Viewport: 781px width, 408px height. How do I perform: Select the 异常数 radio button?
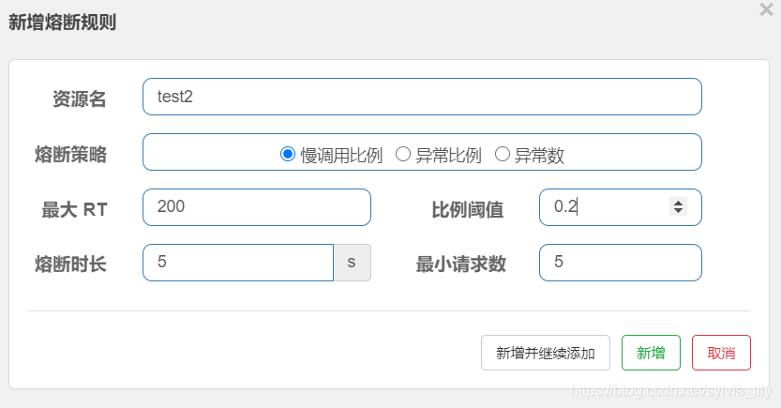[503, 155]
